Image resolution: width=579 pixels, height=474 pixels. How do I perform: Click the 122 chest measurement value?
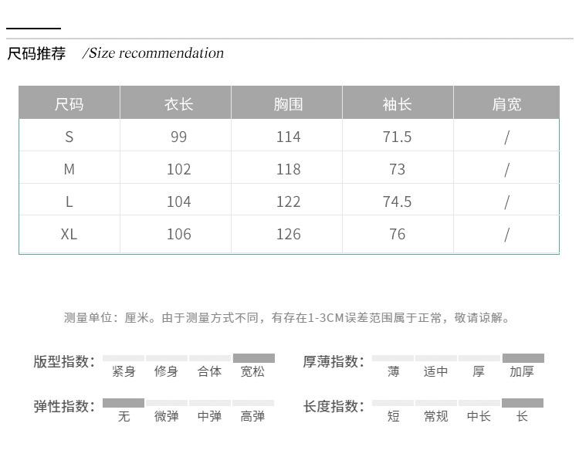click(288, 201)
